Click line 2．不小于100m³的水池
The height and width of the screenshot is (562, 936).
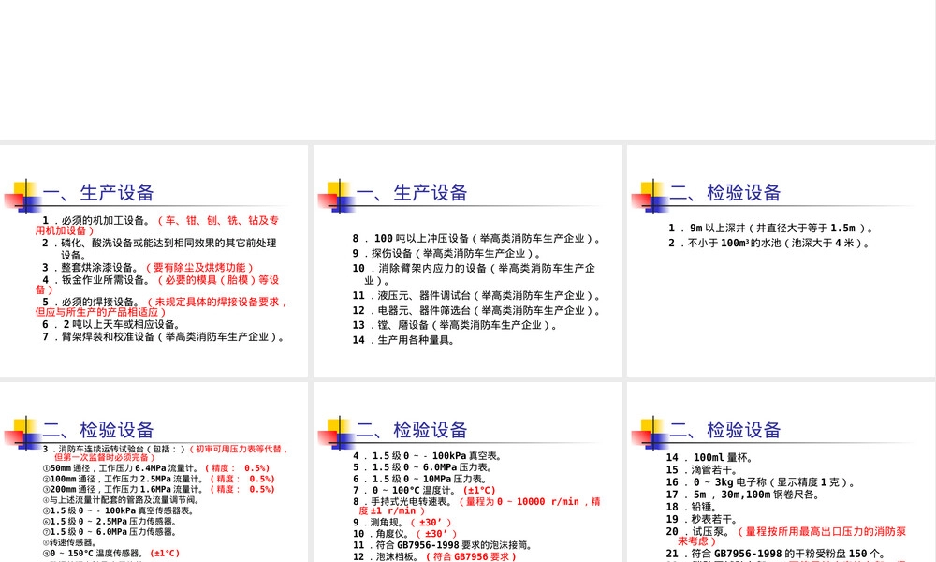tap(769, 244)
